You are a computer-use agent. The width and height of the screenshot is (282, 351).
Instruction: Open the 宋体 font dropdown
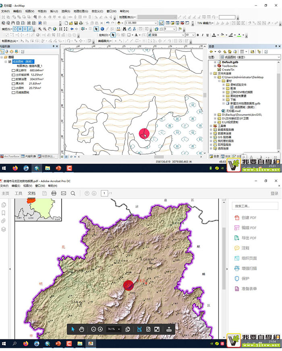point(183,35)
